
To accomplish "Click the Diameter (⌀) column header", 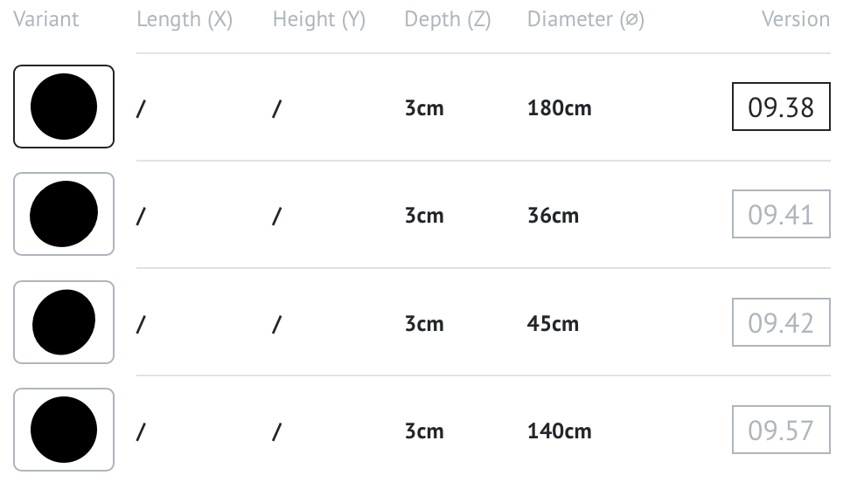I will [586, 19].
